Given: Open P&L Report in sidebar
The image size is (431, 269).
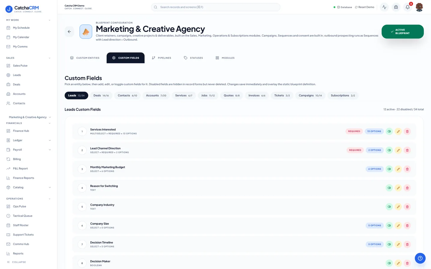Looking at the screenshot, I should tap(20, 169).
